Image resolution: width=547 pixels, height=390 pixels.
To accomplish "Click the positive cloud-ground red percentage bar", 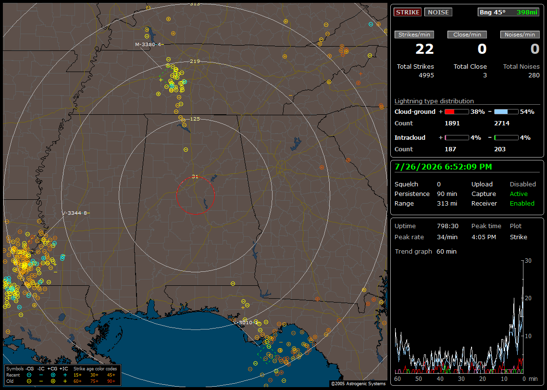I will point(457,112).
